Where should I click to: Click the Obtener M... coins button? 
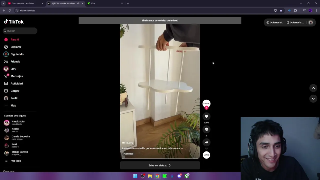(x=275, y=22)
